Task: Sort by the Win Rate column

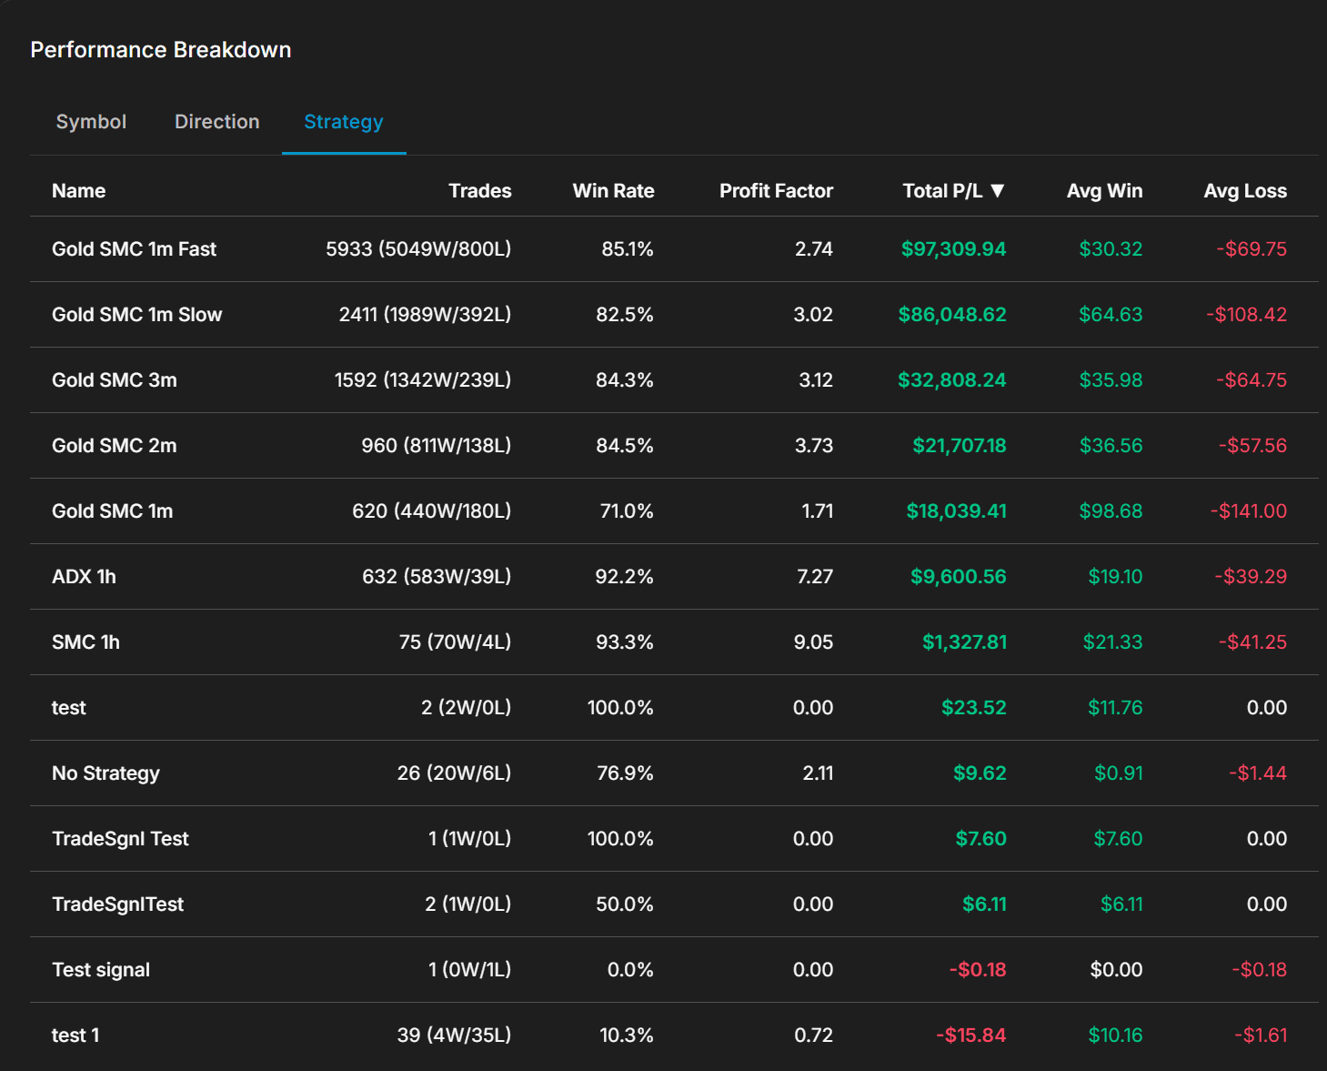Action: click(613, 190)
